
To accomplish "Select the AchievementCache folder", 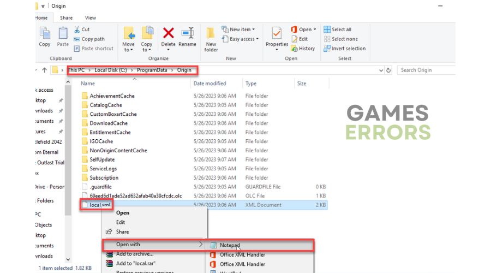I will (112, 96).
